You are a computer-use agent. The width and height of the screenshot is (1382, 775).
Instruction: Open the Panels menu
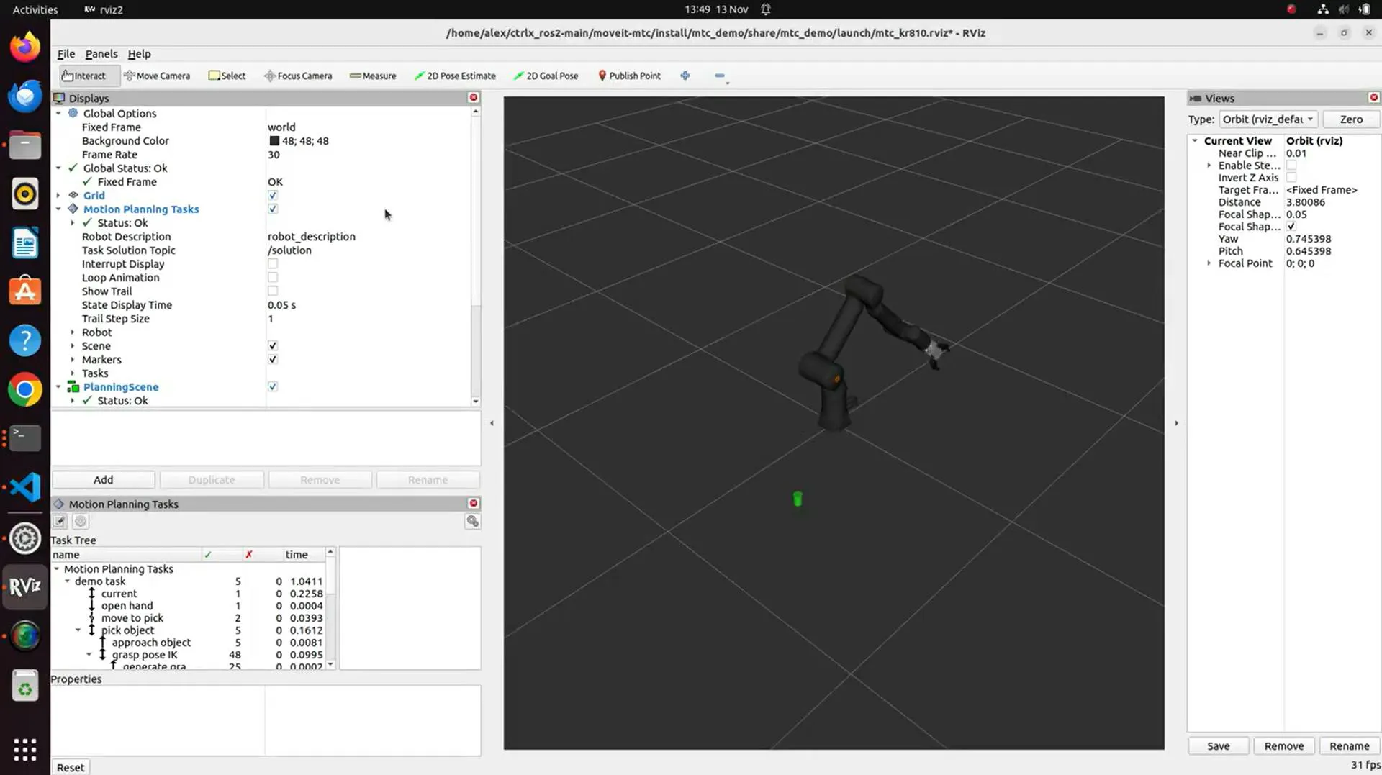101,54
